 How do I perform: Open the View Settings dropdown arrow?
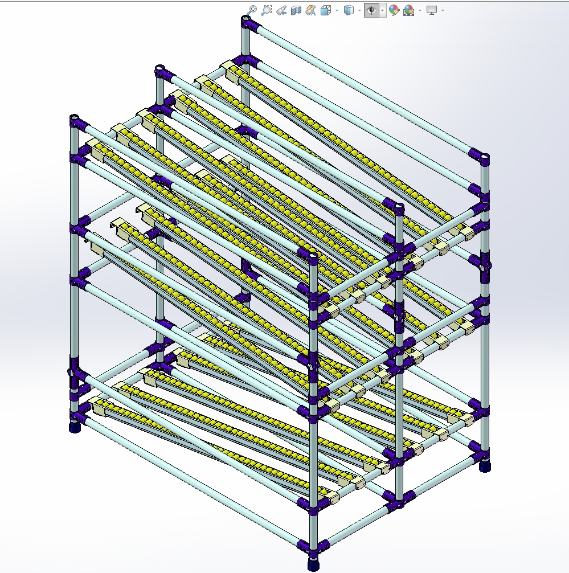click(x=443, y=11)
